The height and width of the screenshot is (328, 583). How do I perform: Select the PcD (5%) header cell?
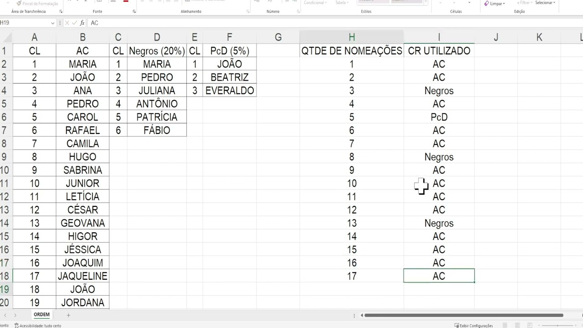point(229,51)
